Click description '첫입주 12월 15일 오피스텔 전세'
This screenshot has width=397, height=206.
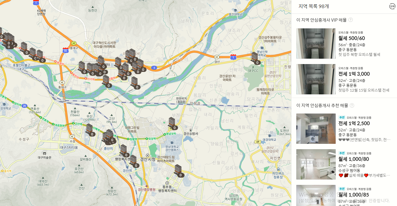[364, 90]
